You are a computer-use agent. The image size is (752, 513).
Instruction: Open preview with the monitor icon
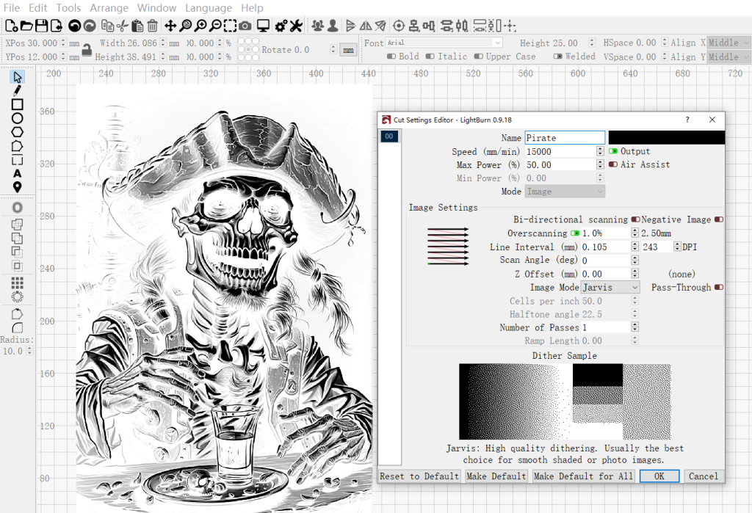[x=263, y=26]
